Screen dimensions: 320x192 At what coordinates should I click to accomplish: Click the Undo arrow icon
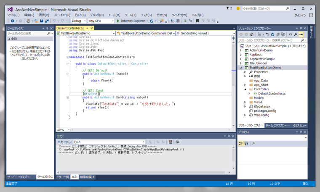[54, 21]
